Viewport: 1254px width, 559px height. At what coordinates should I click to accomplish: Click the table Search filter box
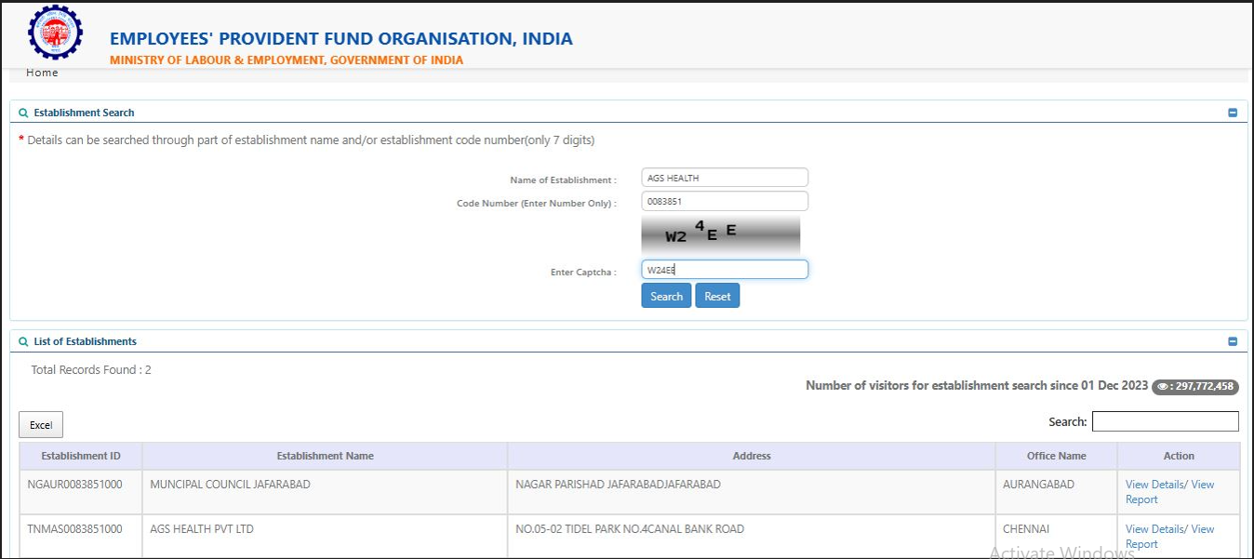coord(1165,421)
